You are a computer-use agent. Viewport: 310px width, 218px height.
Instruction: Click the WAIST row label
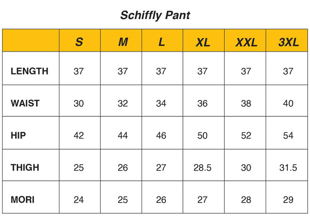25,103
